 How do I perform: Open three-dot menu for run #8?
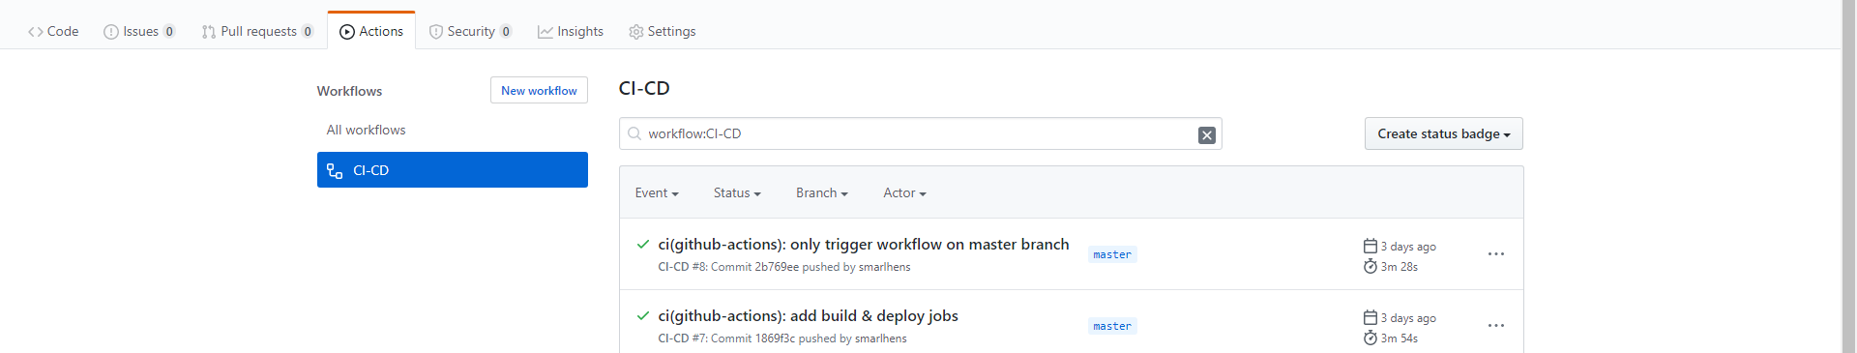(1496, 254)
